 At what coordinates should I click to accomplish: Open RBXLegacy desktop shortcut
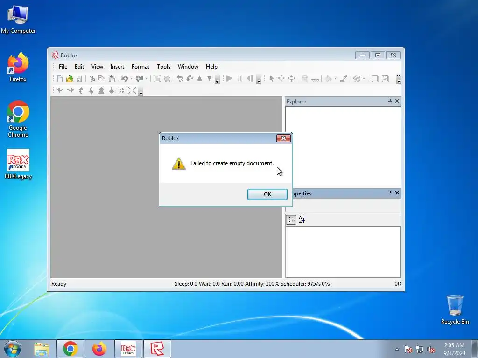click(x=18, y=164)
